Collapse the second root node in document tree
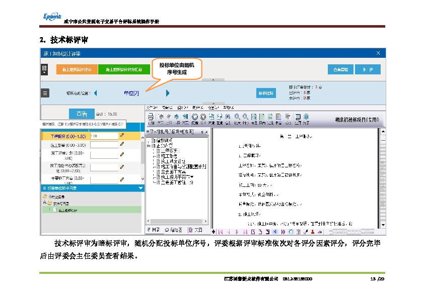 coord(148,145)
